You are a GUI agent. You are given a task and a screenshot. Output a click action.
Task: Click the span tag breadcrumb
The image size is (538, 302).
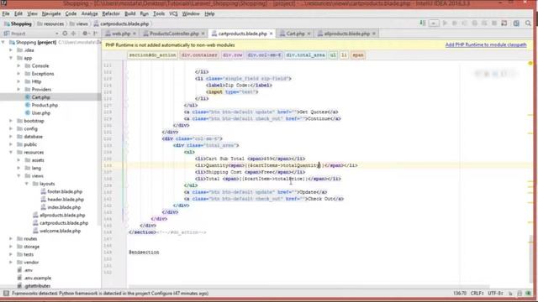tap(357, 55)
